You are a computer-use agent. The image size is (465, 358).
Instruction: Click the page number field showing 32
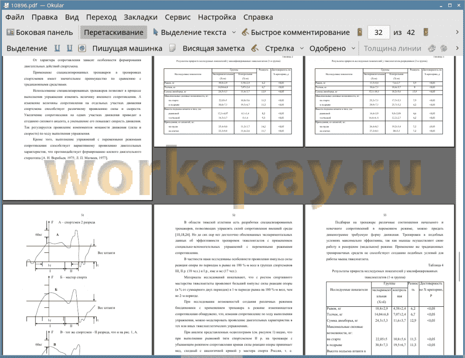[379, 33]
